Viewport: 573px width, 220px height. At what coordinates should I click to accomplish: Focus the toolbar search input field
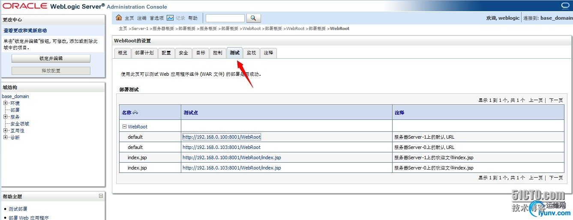coord(225,18)
